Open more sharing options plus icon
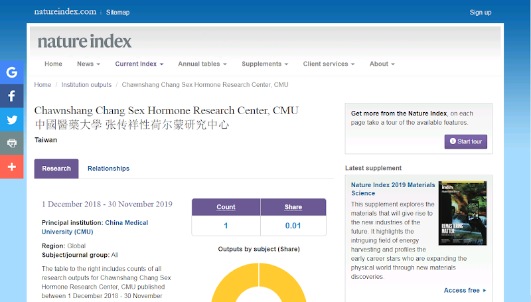The height and width of the screenshot is (302, 531). [11, 167]
